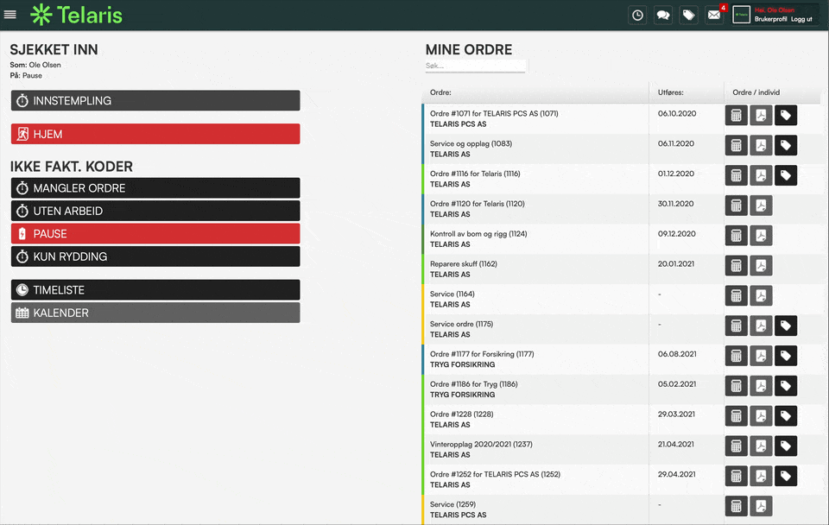
Task: Open order row Kontroll av bom og rigg (1124)
Action: tap(621, 239)
